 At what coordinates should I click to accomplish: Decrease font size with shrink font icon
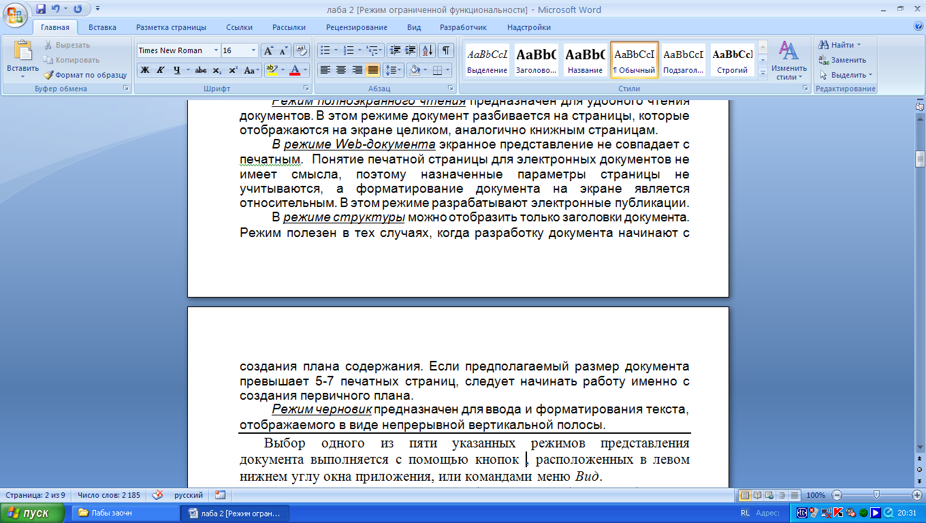(x=283, y=50)
